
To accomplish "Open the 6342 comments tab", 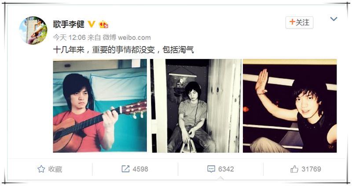I will pyautogui.click(x=220, y=169).
